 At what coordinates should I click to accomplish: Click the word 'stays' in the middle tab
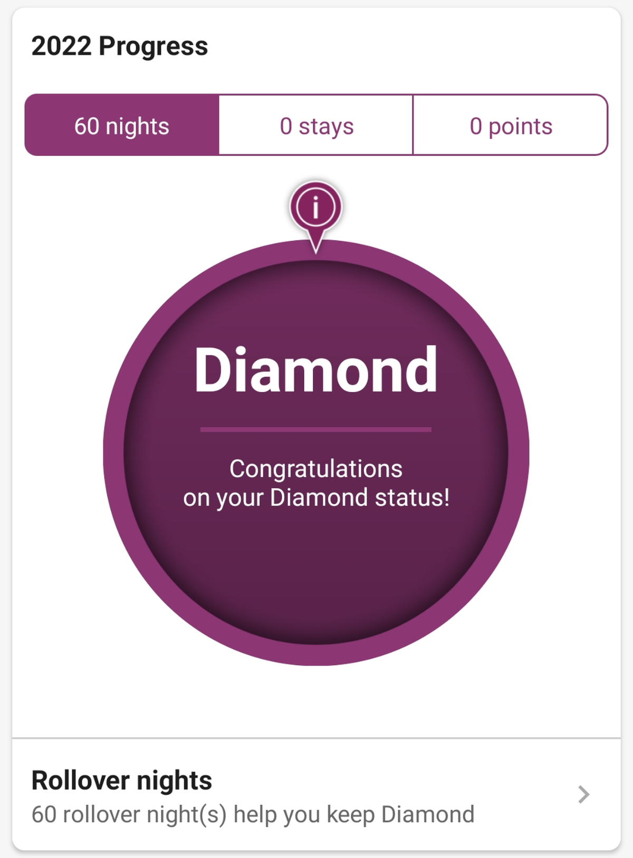pyautogui.click(x=326, y=127)
